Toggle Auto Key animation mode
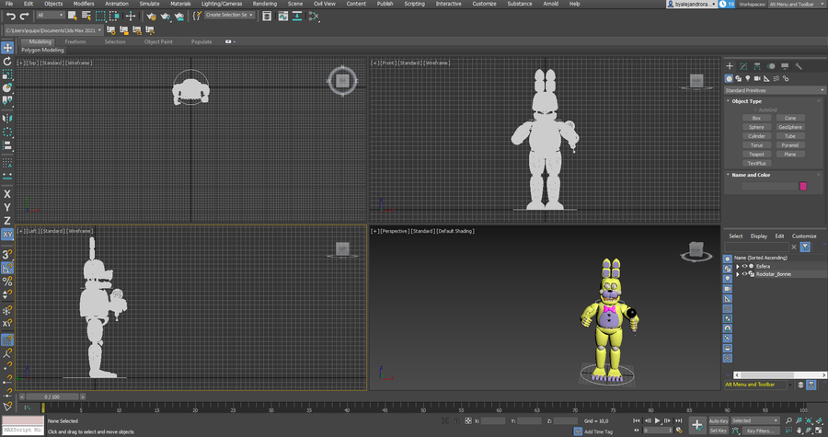This screenshot has height=437, width=828. (719, 420)
